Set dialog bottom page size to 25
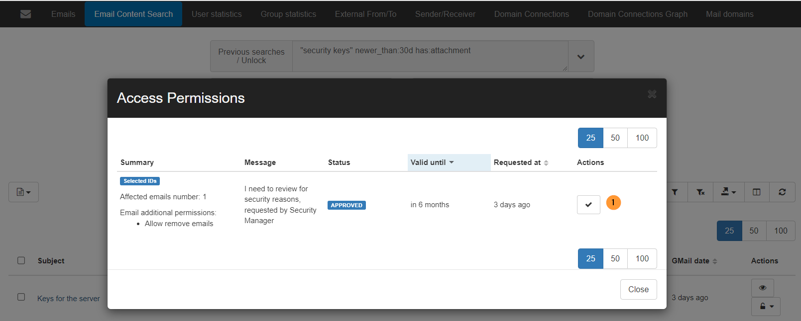801x321 pixels. (x=590, y=258)
